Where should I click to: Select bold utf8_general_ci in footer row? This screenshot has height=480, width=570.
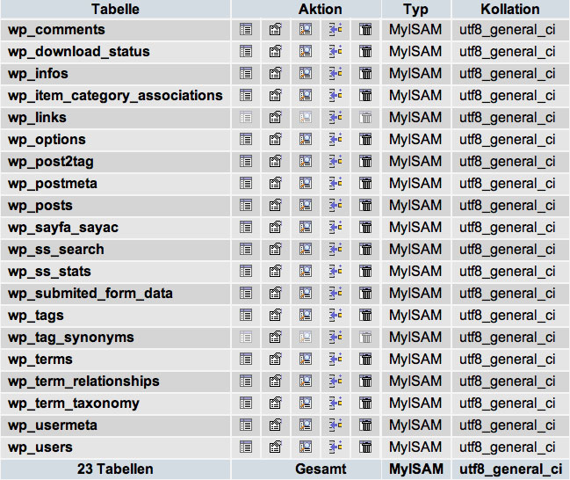[x=511, y=469]
